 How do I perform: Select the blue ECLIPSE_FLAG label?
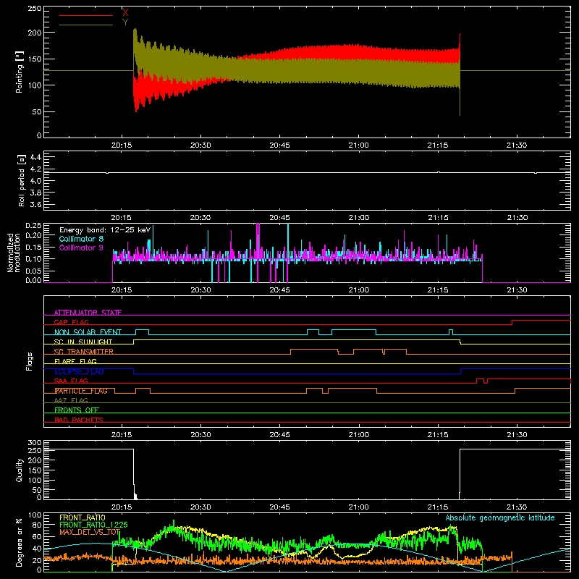(79, 371)
